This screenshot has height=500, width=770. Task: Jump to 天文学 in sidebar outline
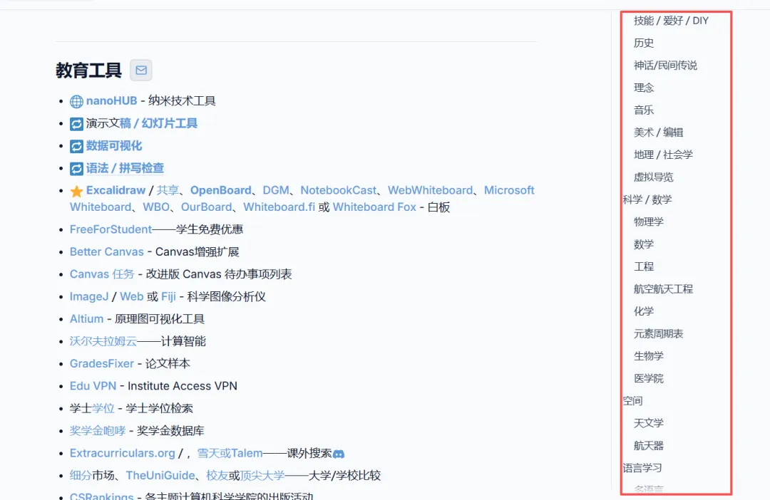pos(648,423)
